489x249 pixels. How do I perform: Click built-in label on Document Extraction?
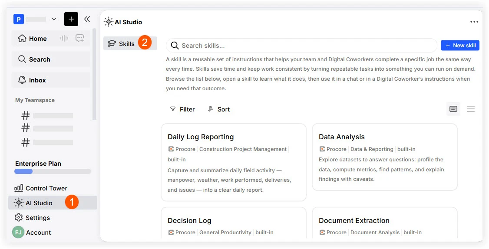pyautogui.click(x=413, y=233)
